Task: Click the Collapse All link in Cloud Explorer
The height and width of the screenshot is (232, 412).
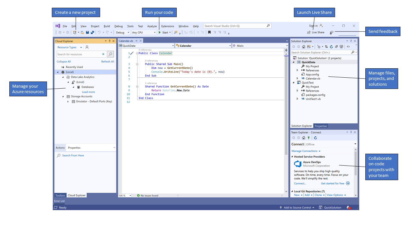Action: (63, 61)
